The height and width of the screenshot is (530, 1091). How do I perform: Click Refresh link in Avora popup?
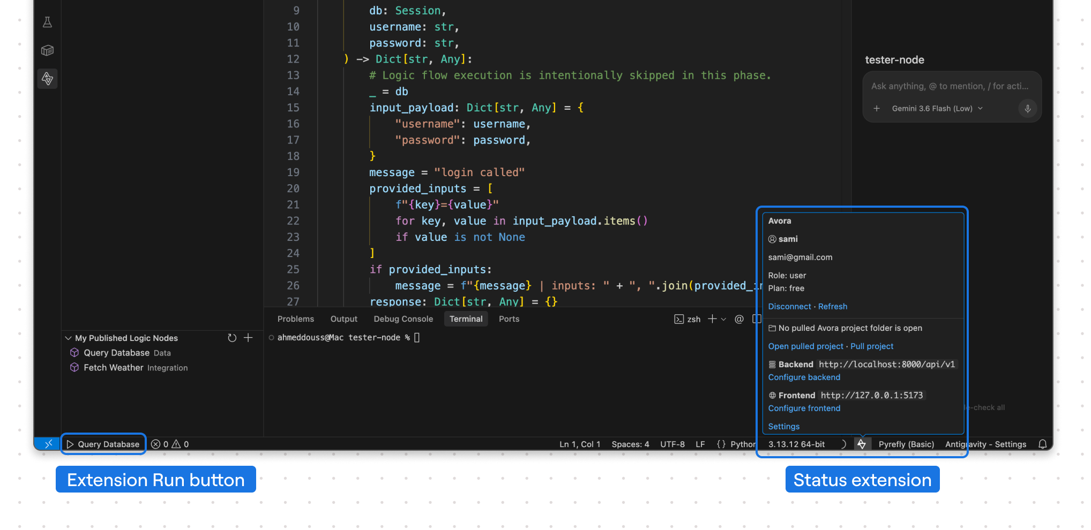tap(833, 307)
